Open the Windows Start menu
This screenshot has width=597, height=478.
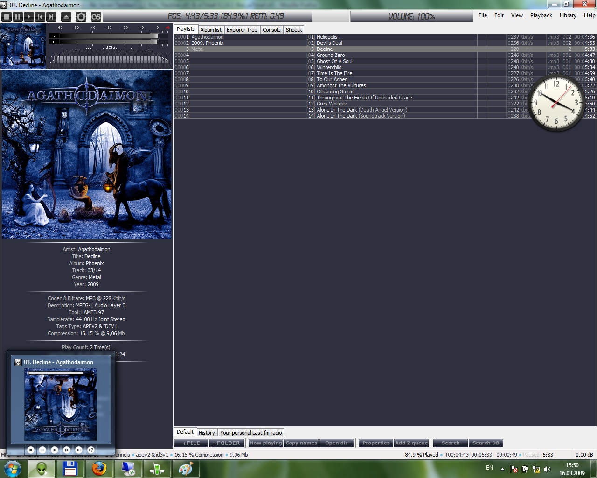13,468
